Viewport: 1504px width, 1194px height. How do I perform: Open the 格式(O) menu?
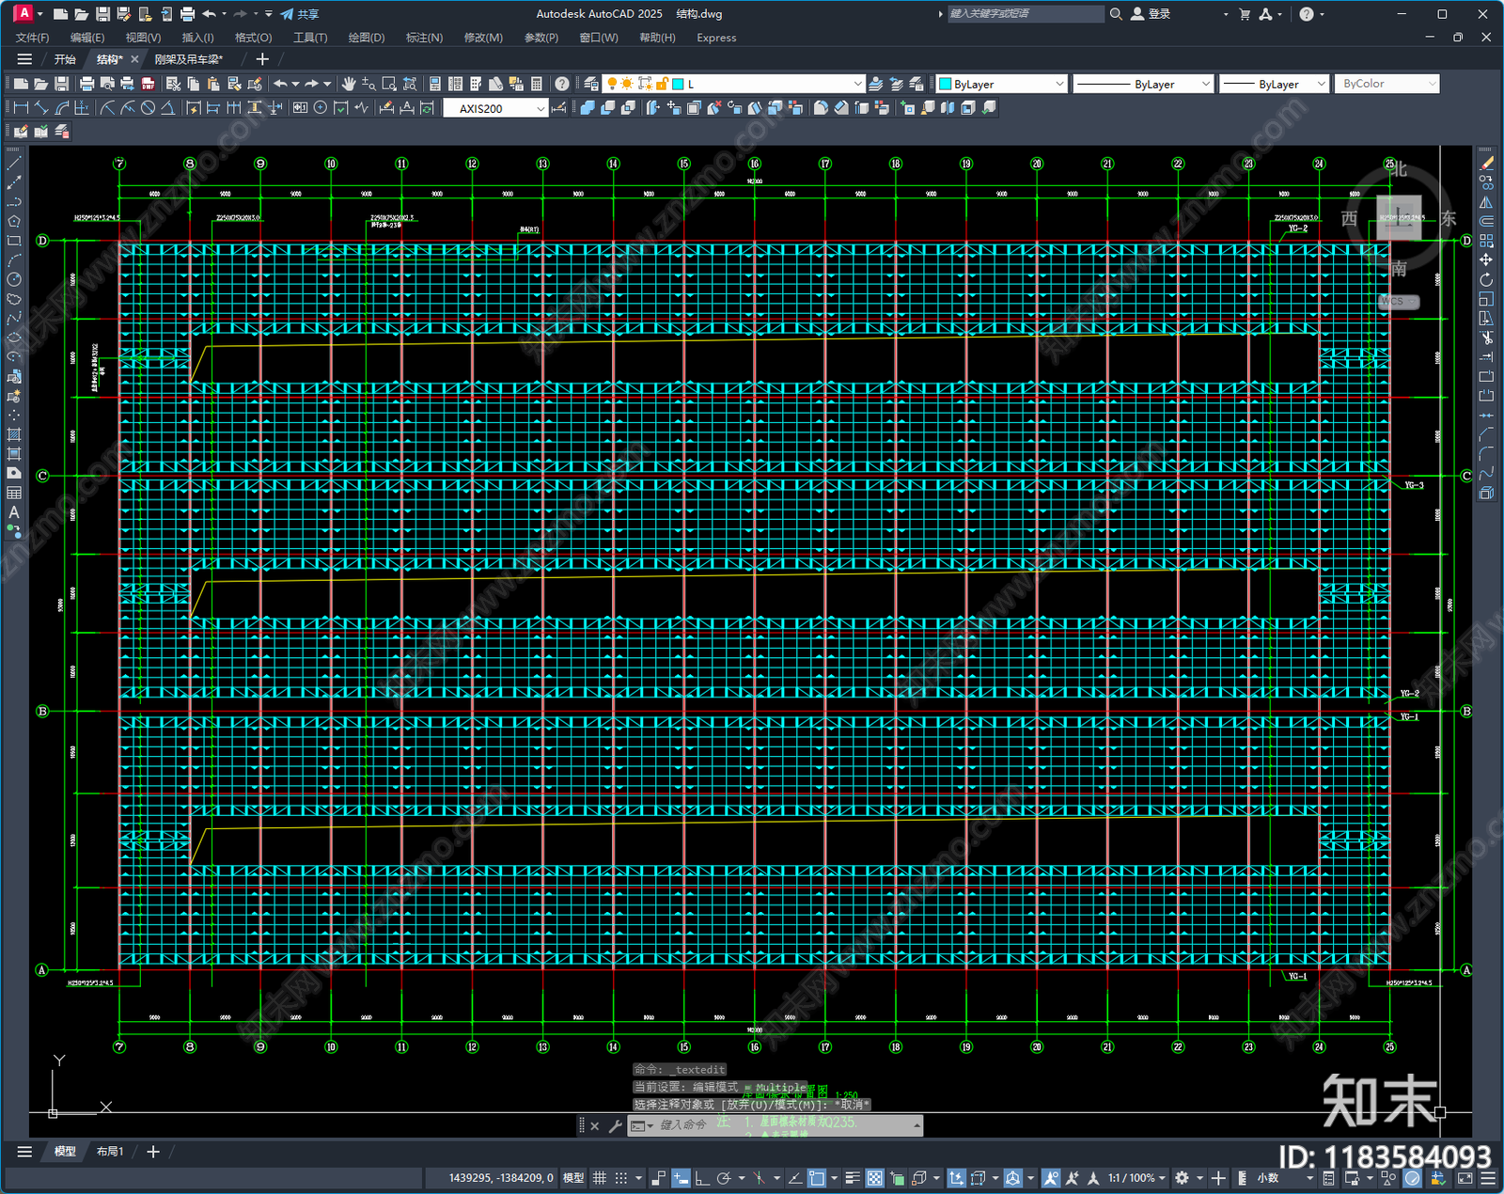253,38
